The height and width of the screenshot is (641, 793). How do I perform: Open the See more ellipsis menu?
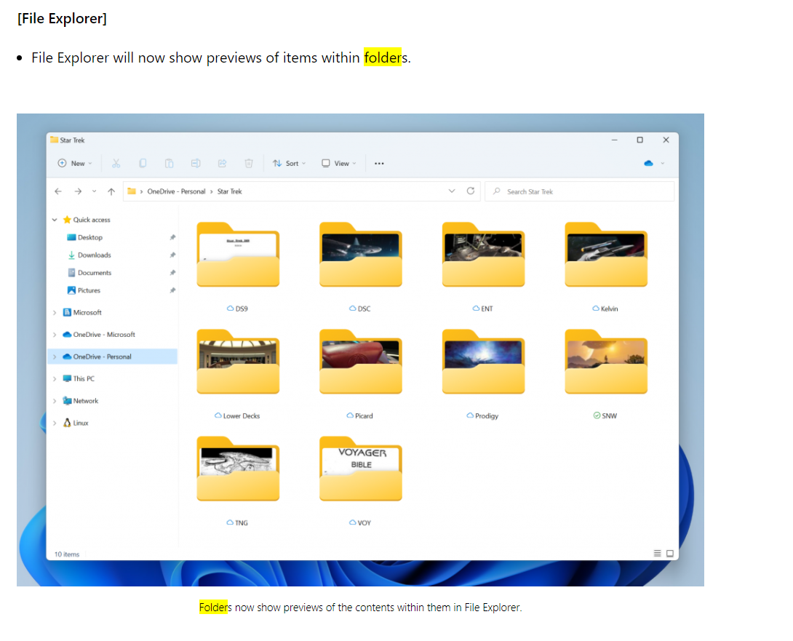[x=379, y=164]
